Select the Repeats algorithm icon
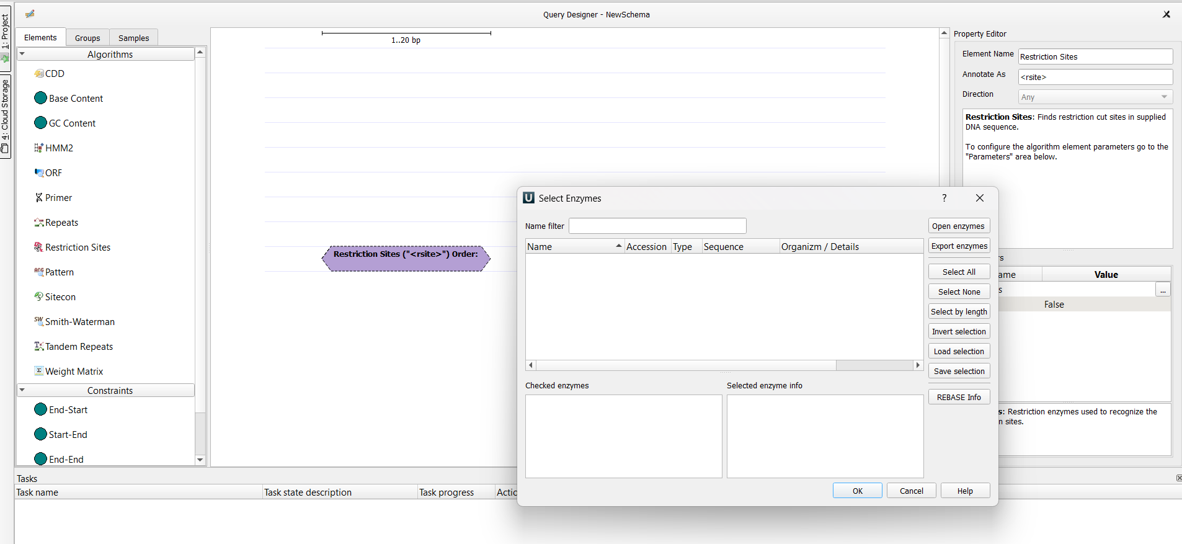The height and width of the screenshot is (544, 1182). point(39,222)
